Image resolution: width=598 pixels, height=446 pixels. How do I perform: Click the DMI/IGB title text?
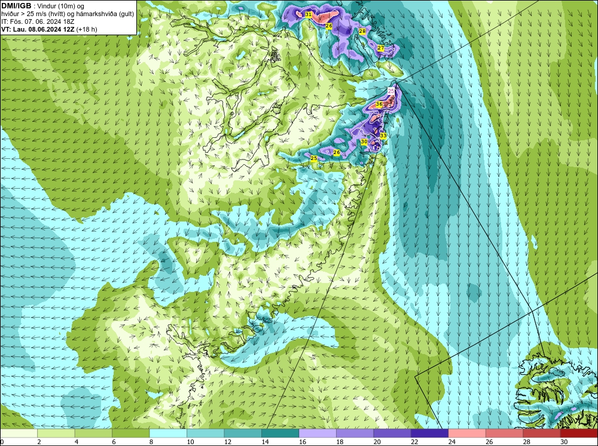click(x=16, y=6)
